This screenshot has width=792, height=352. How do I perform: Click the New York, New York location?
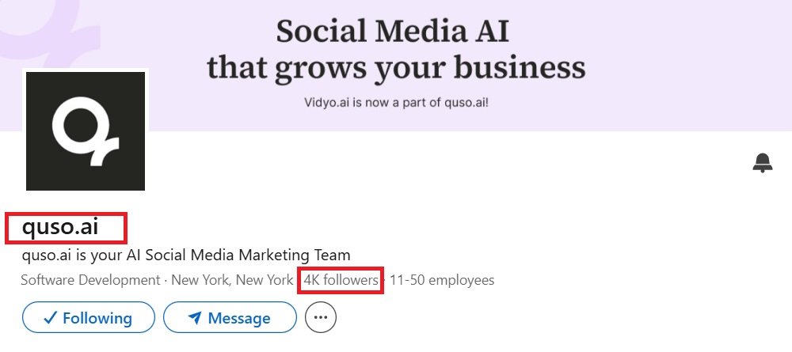coord(232,279)
